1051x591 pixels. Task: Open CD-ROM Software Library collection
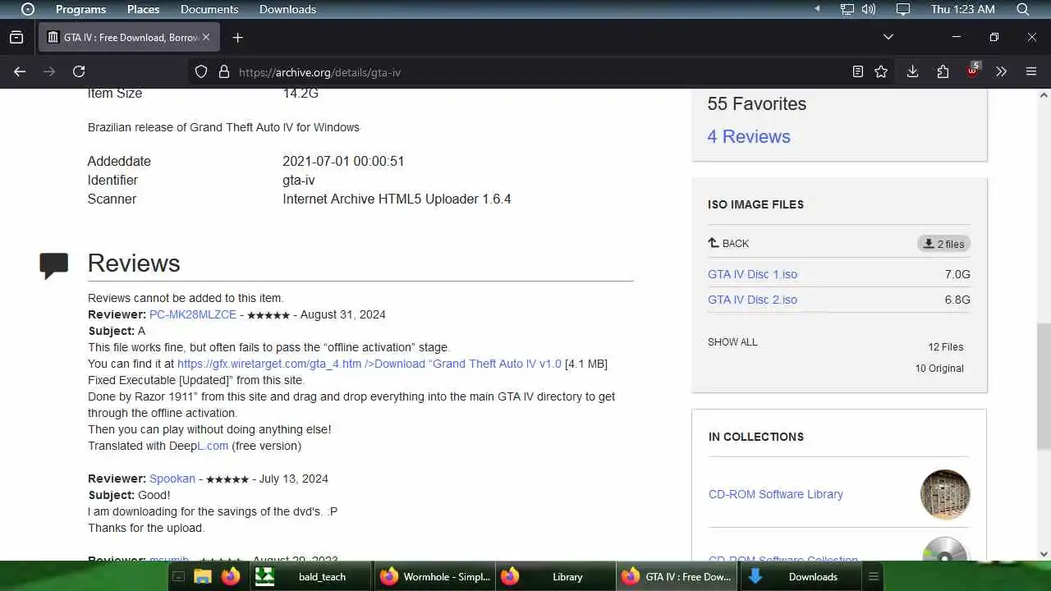[776, 494]
